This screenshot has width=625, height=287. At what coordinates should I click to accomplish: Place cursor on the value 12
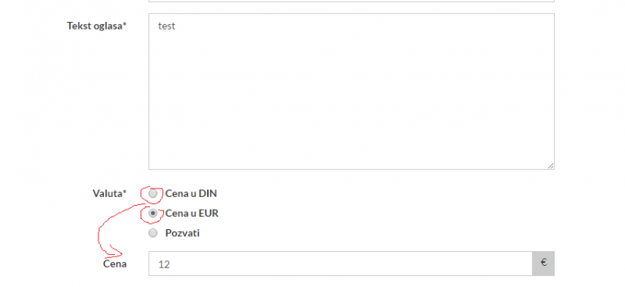coord(164,264)
